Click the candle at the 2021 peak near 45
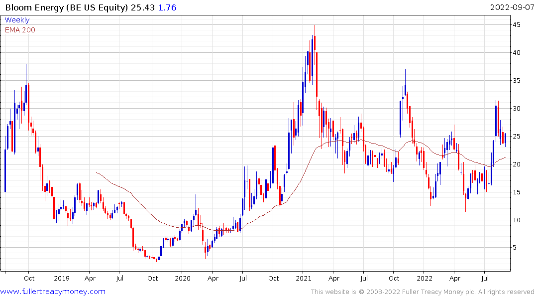Viewport: 535px width, 299px height. (315, 43)
